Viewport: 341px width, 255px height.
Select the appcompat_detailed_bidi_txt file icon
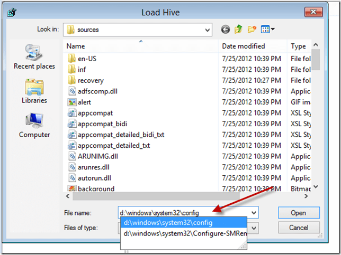(x=72, y=135)
